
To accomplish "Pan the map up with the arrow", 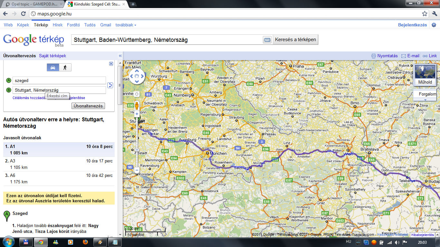I will tap(137, 71).
